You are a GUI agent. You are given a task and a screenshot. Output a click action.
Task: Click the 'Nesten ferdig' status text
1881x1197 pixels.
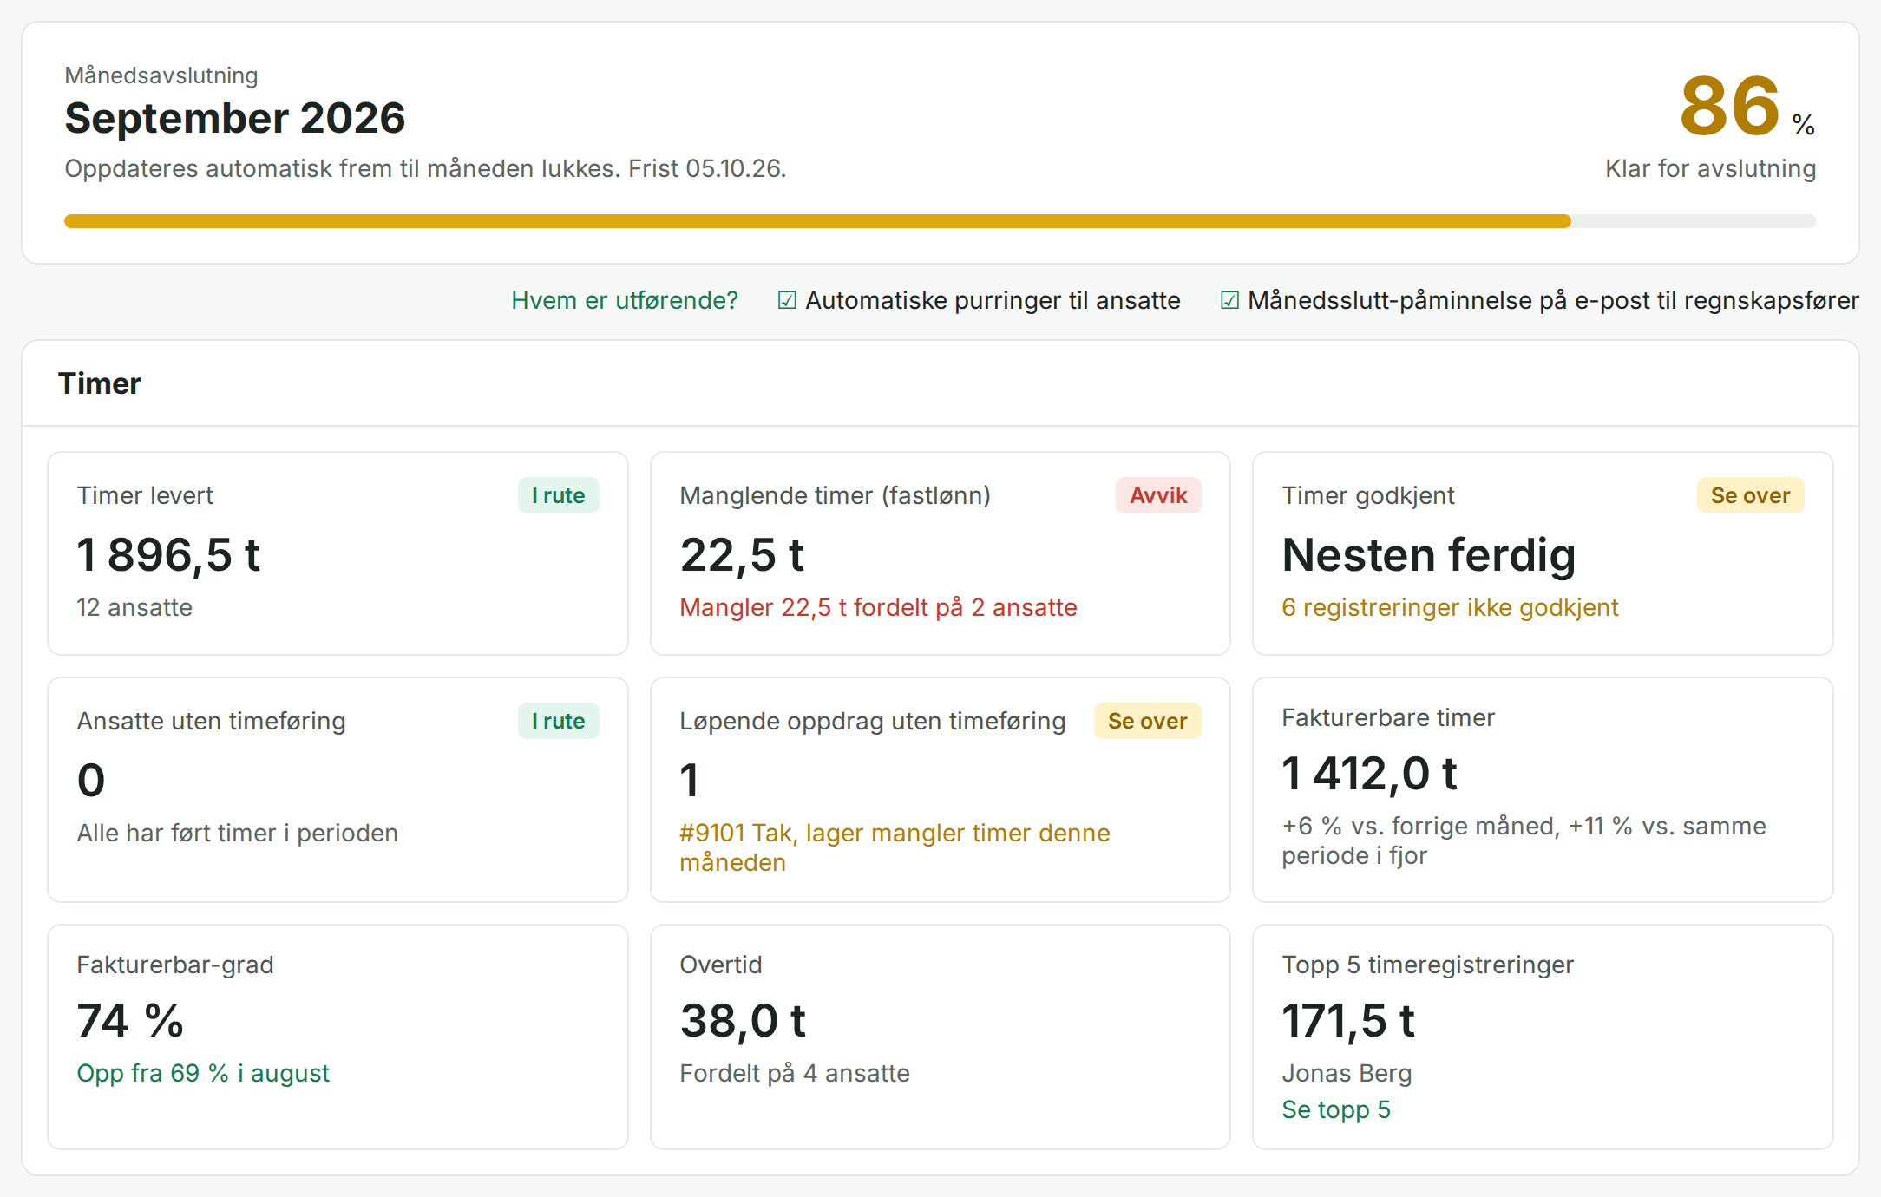[1428, 555]
